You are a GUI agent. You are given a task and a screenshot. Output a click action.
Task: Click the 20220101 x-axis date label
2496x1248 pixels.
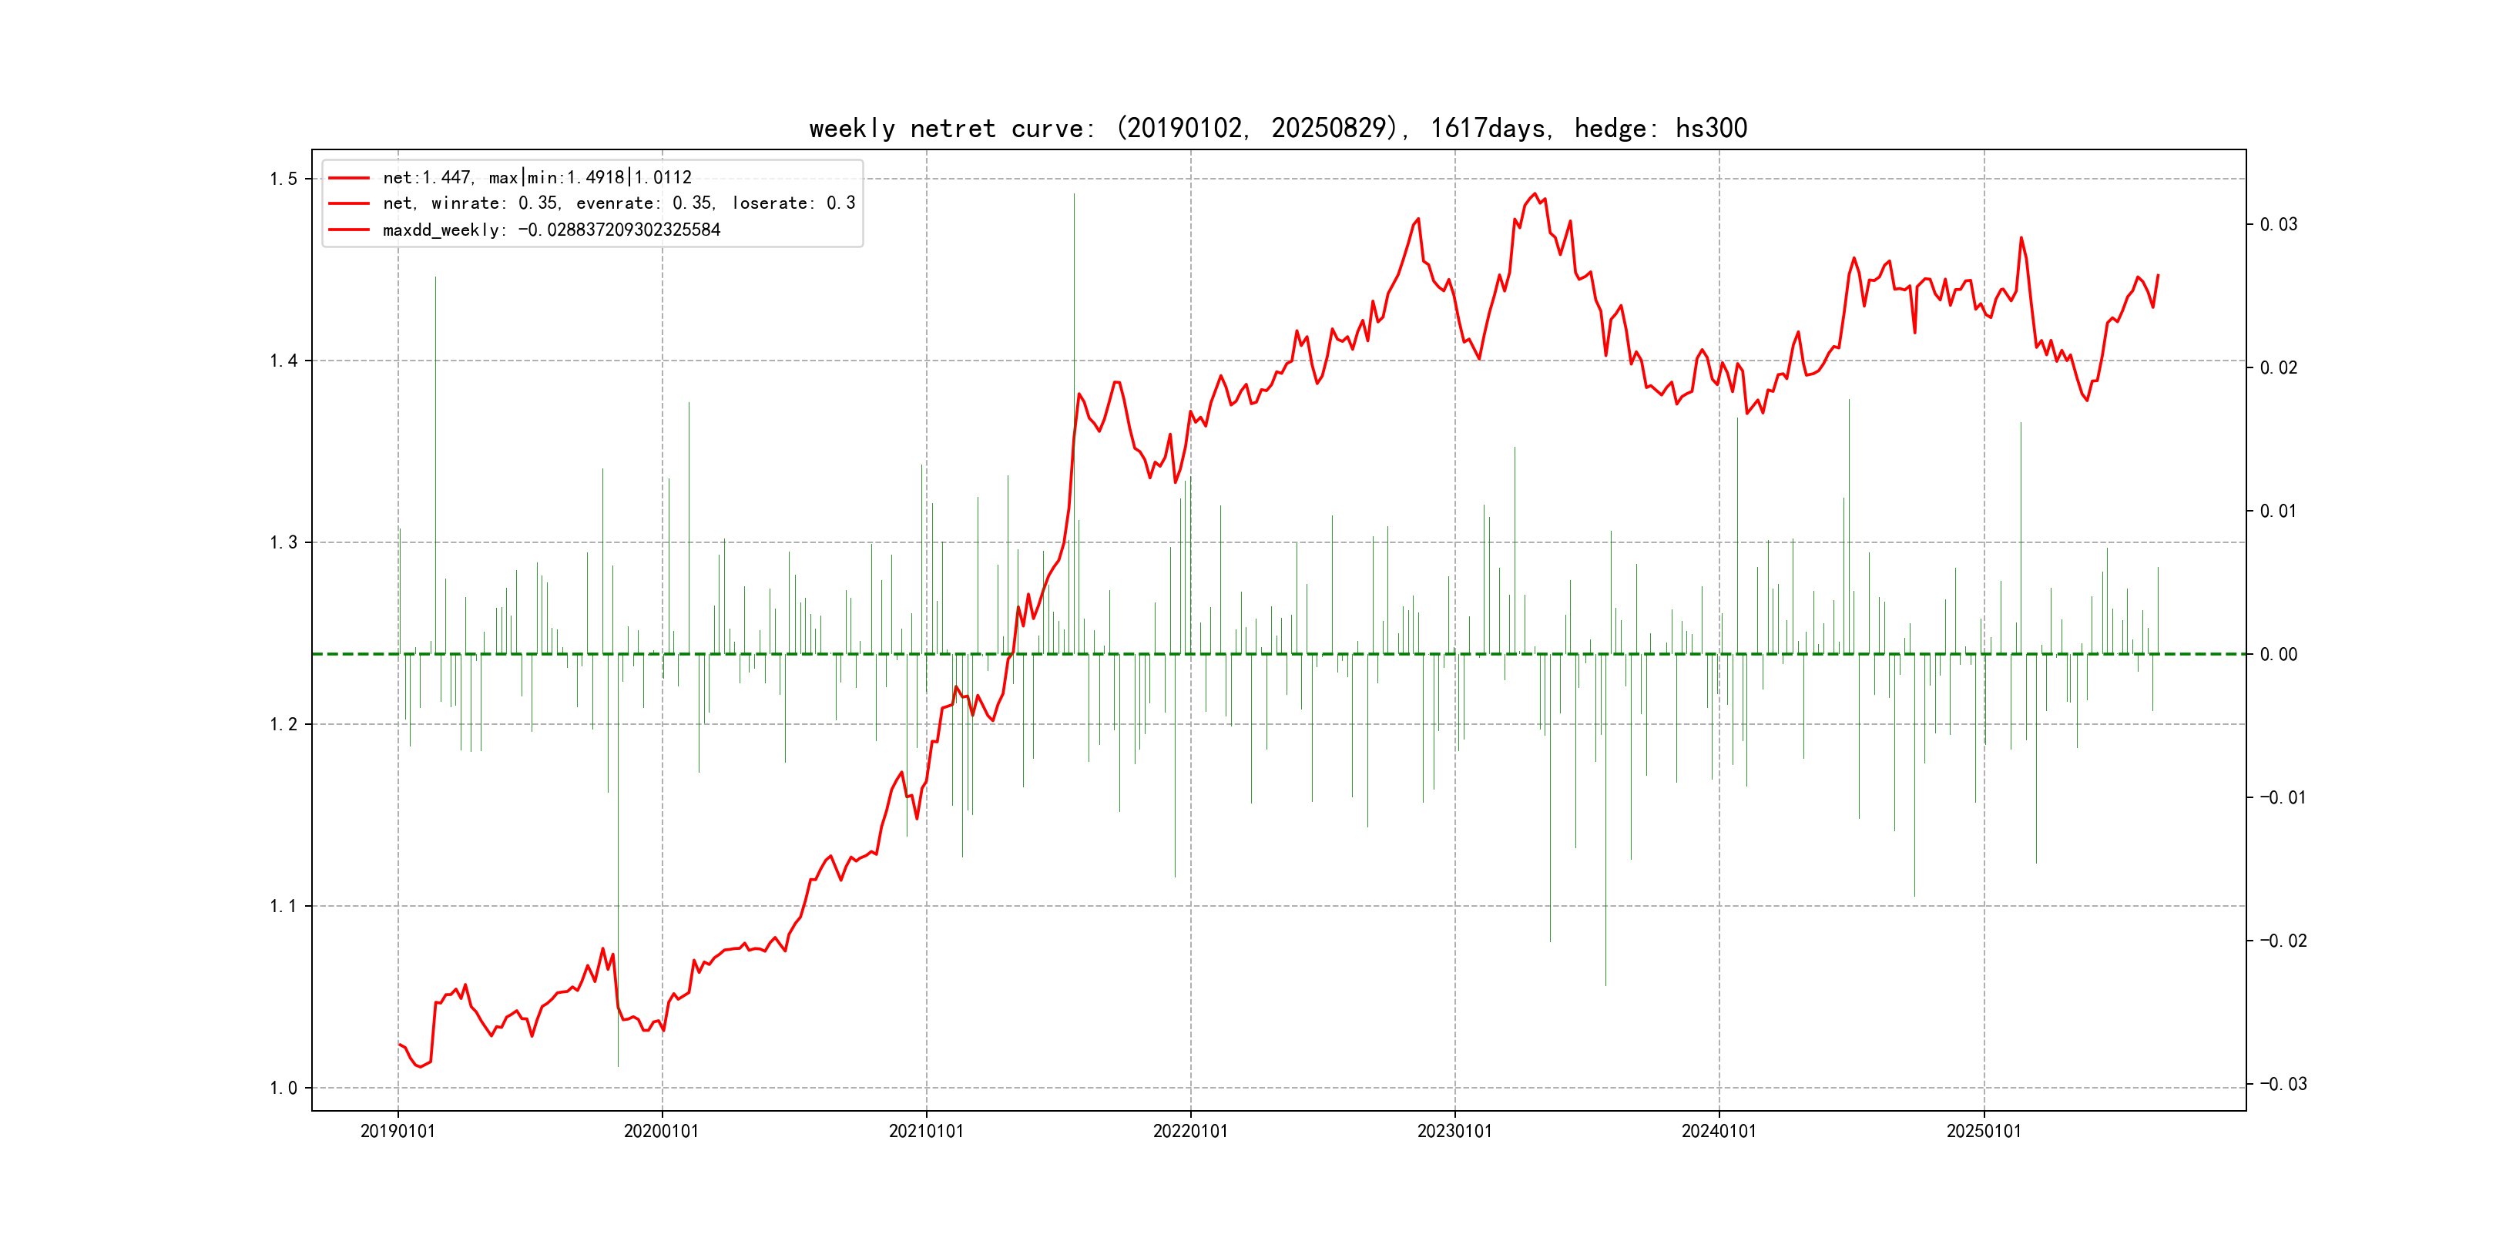[x=1190, y=1132]
